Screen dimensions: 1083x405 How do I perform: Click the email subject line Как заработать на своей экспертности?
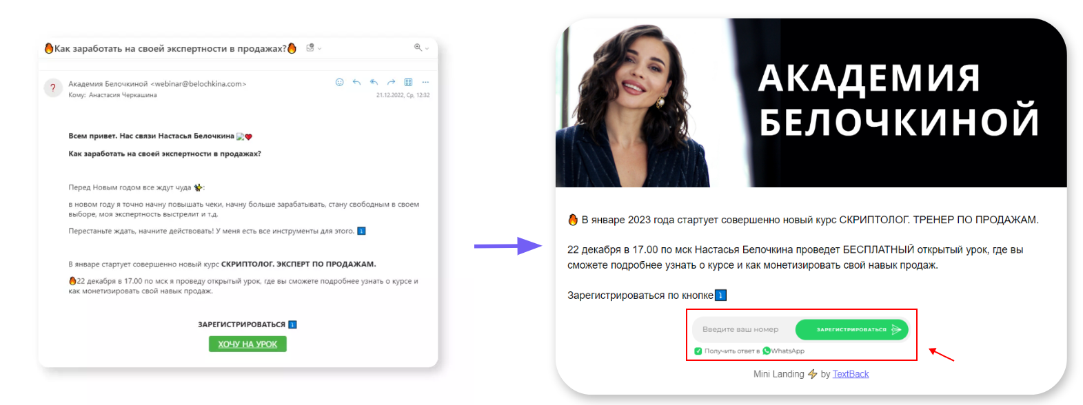click(170, 48)
